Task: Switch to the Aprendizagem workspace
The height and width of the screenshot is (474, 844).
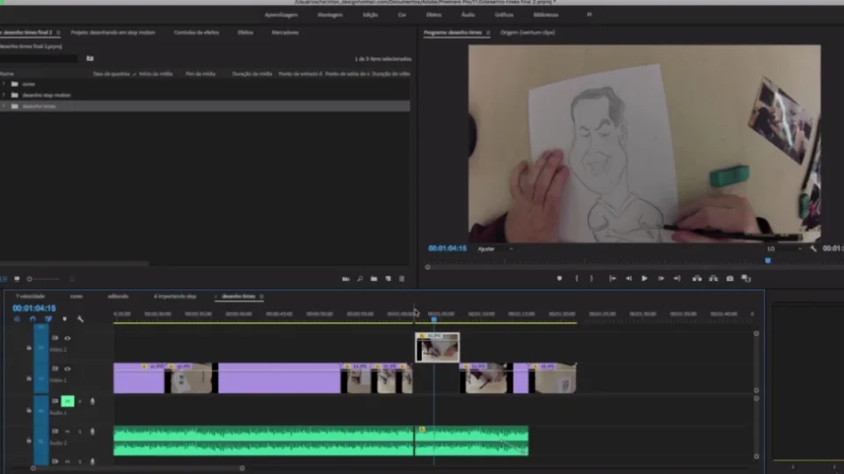Action: click(280, 15)
